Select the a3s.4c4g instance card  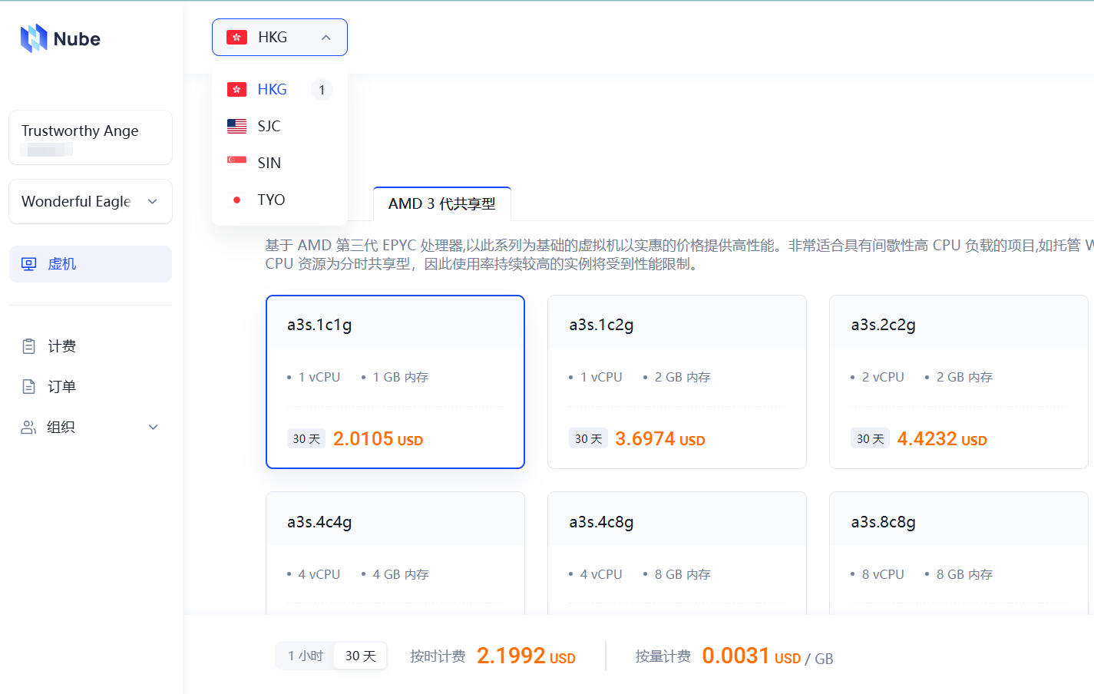tap(395, 553)
